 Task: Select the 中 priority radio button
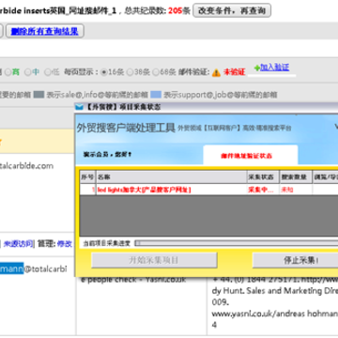(x=27, y=72)
